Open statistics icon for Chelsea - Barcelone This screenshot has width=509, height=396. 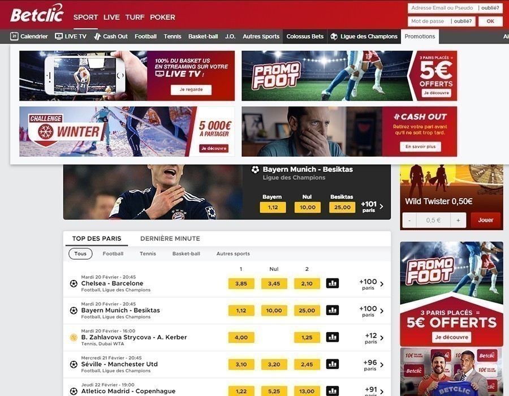tap(333, 283)
